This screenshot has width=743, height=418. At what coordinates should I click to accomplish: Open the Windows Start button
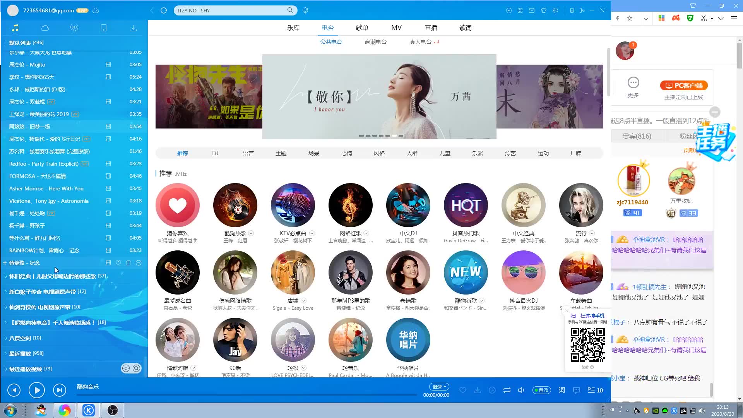[10, 410]
